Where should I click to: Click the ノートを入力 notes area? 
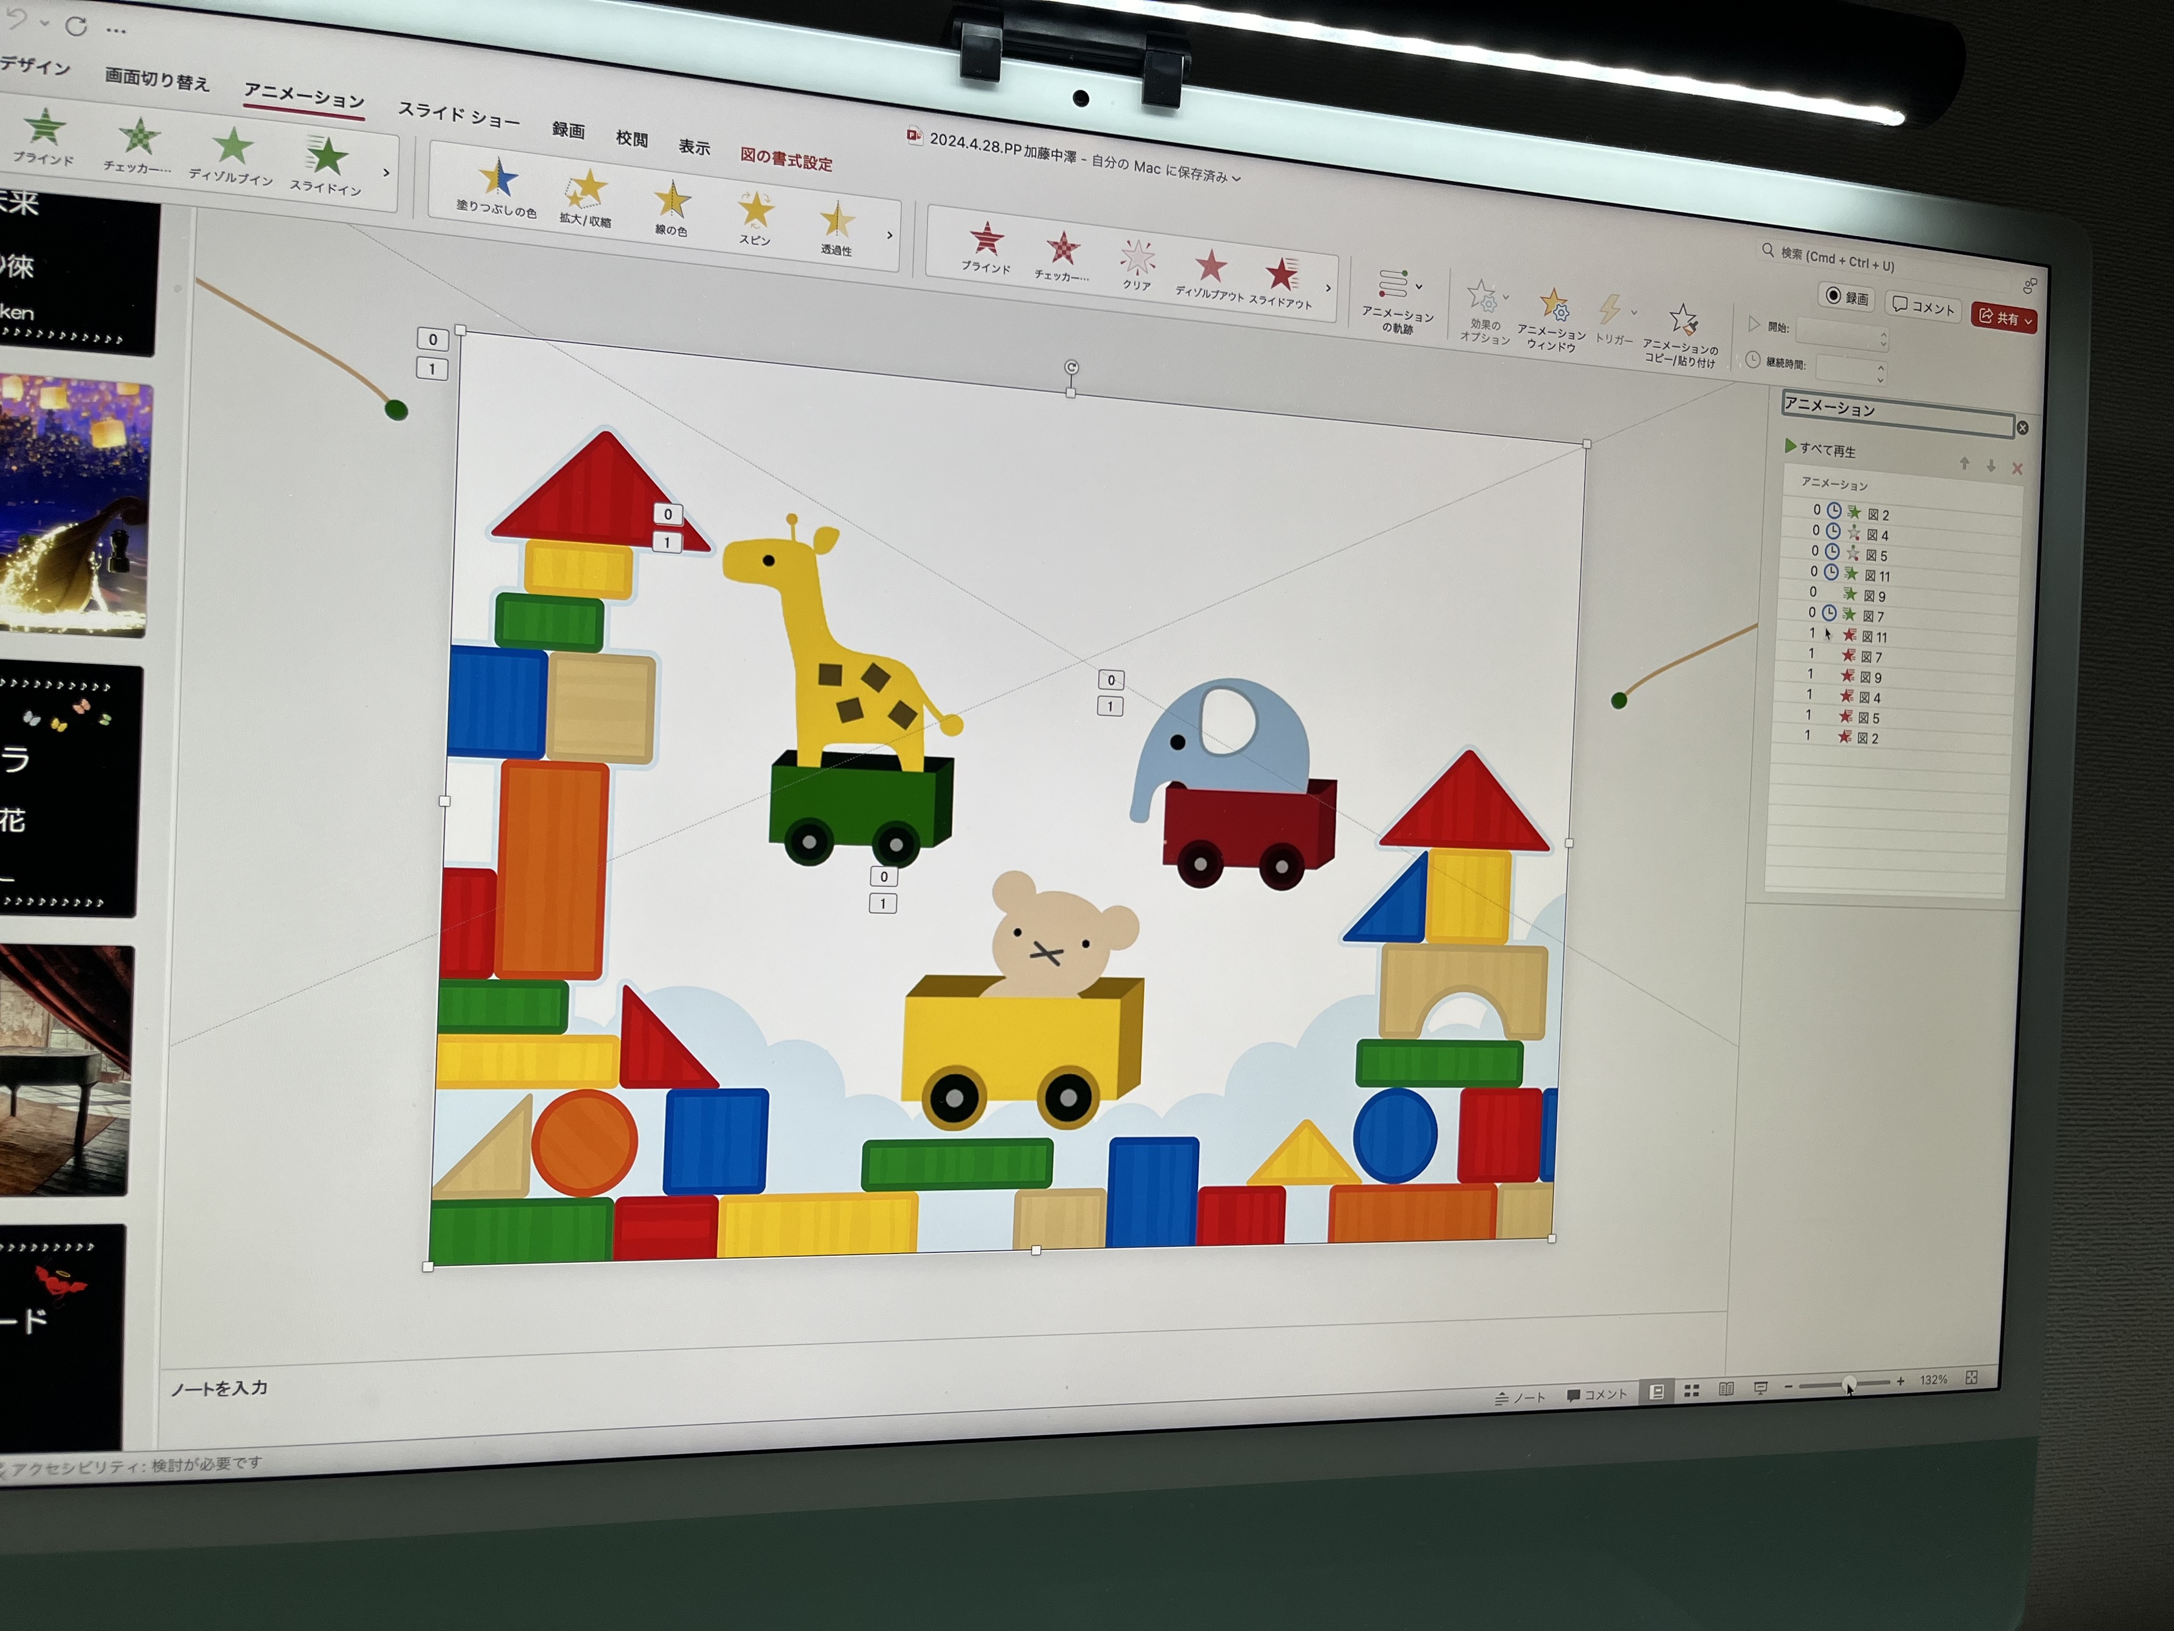click(219, 1387)
